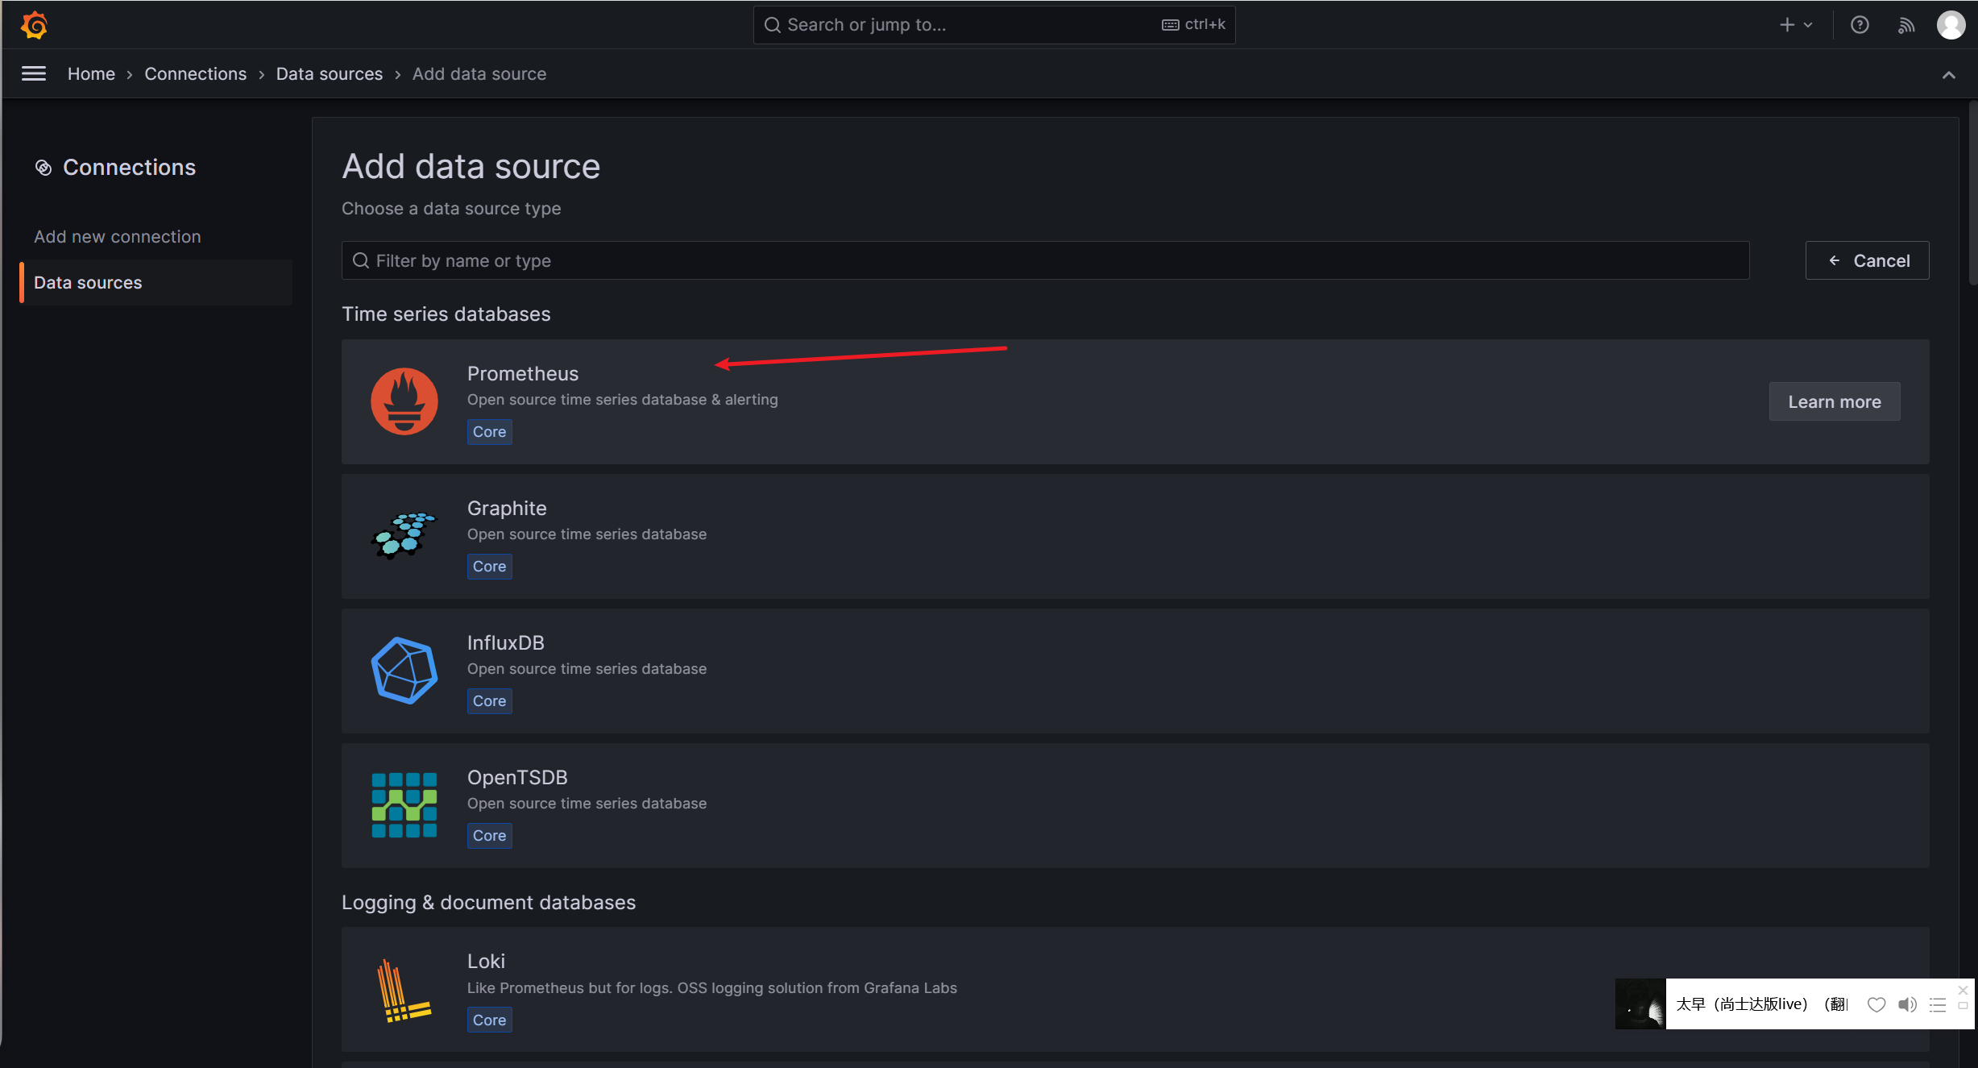Open the help question mark icon
This screenshot has height=1068, width=1978.
click(x=1859, y=25)
